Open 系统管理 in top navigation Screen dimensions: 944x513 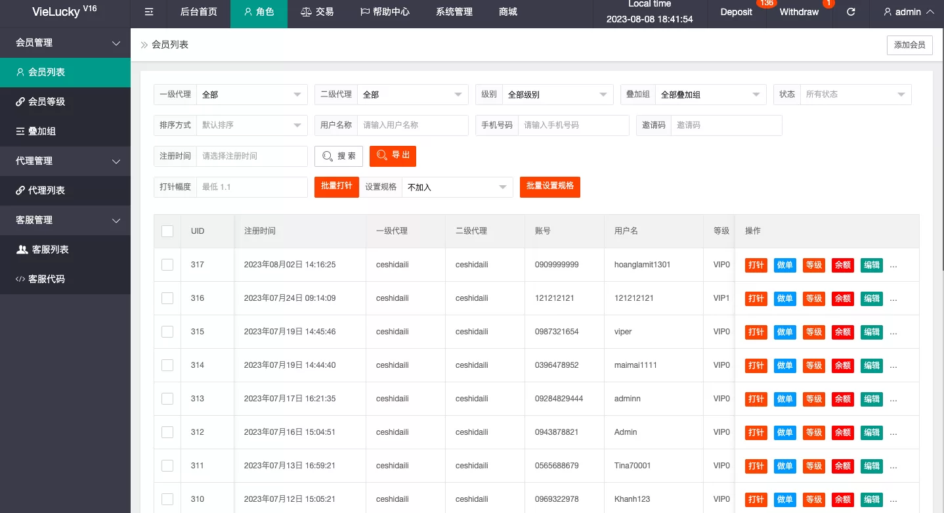click(x=454, y=12)
